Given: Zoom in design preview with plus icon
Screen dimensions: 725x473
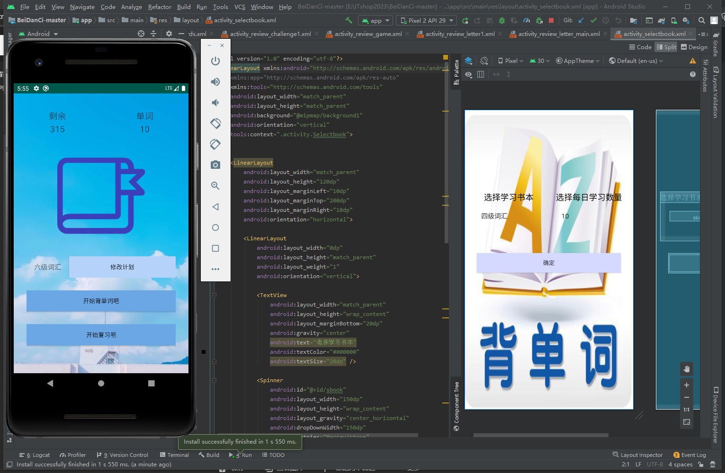Looking at the screenshot, I should [687, 385].
